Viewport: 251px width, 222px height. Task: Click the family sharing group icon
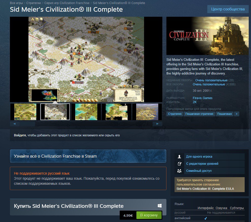(x=179, y=171)
